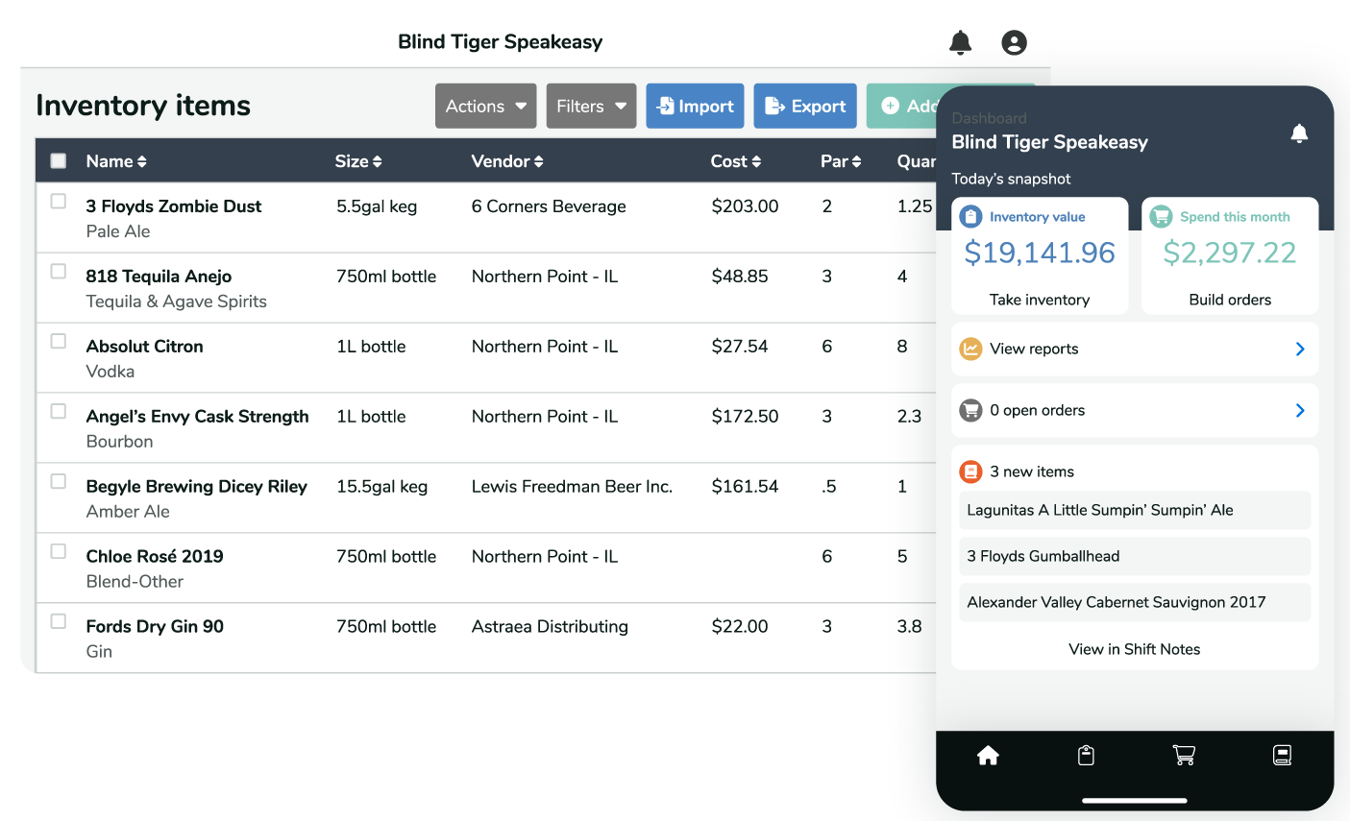Select the home icon in the bottom navigation

click(x=988, y=756)
